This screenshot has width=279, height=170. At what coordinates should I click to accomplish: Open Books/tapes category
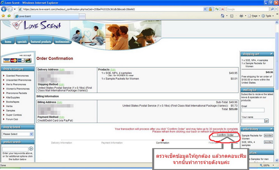click(x=13, y=102)
